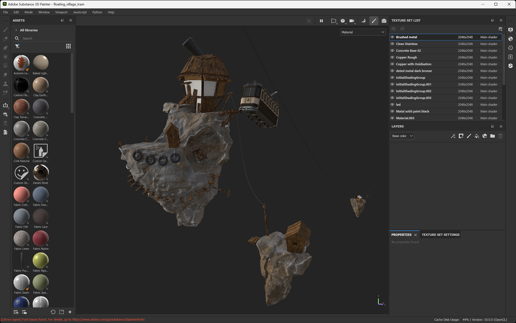The image size is (516, 323).
Task: Open the Base color channel dropdown
Action: click(402, 136)
